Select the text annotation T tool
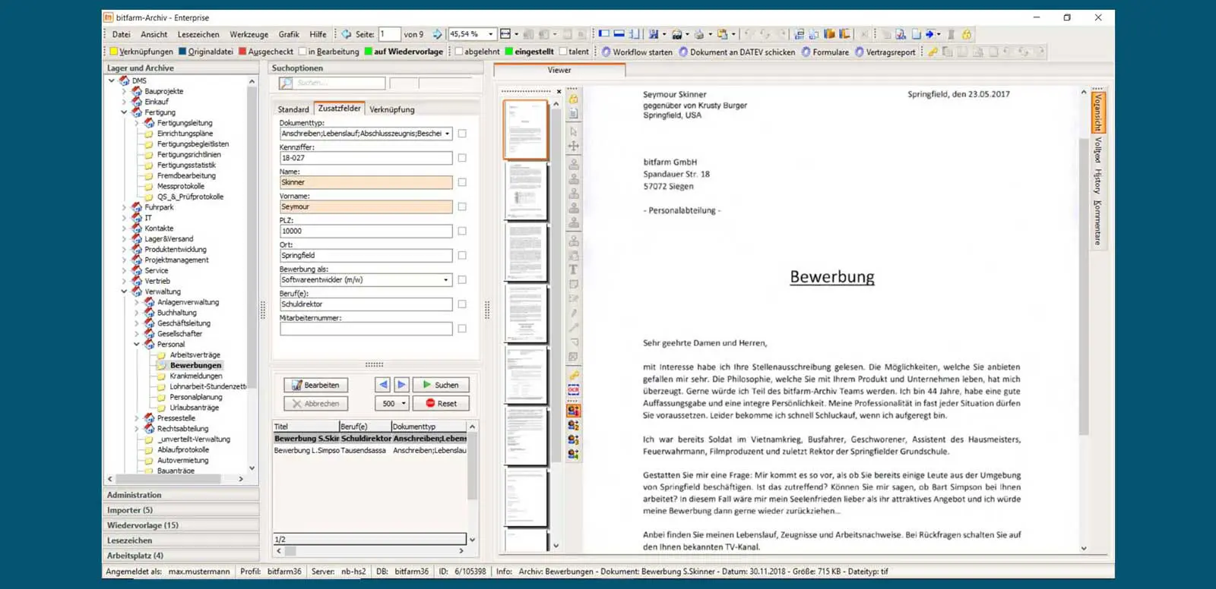 (x=574, y=269)
